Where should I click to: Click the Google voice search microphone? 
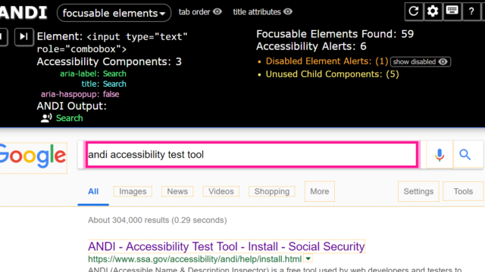[x=440, y=155]
